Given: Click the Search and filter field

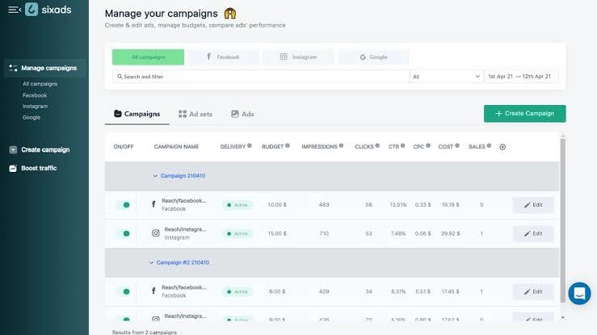Looking at the screenshot, I should coord(261,77).
